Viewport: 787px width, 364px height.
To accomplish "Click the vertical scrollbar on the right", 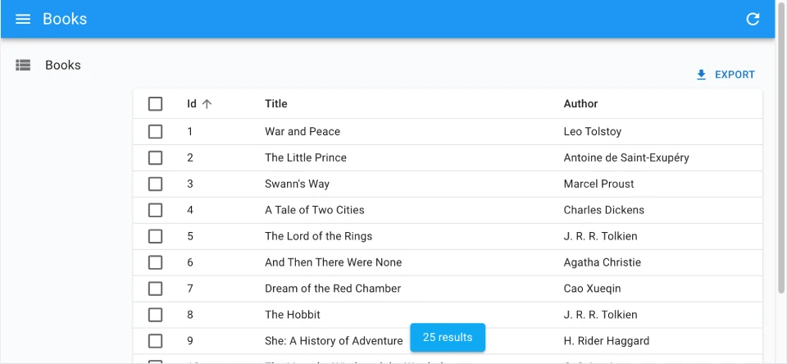I will [x=781, y=164].
